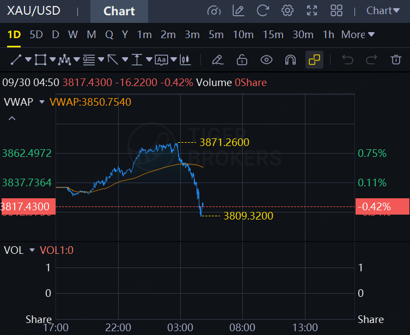Click the VWAP:3850.7540 value label
The image size is (410, 335).
point(90,102)
